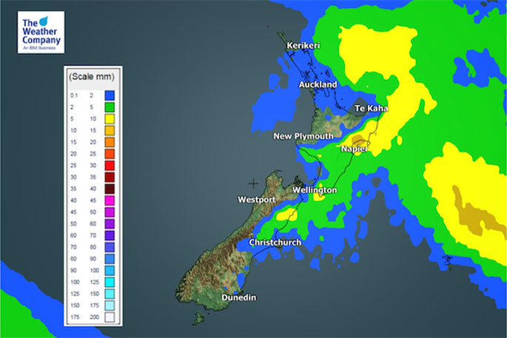
Task: Click the red 25–30 mm legend swatch
Action: 109,166
